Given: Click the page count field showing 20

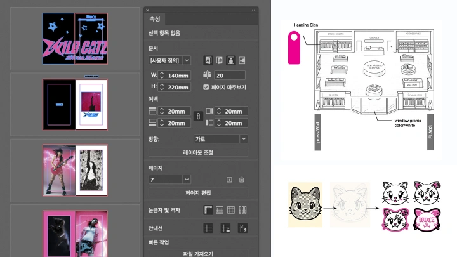Looking at the screenshot, I should [x=230, y=76].
